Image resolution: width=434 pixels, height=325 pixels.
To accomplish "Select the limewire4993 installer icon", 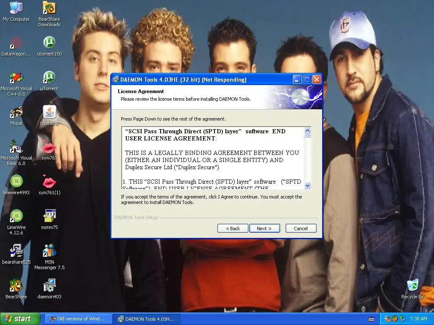I will click(x=16, y=185).
